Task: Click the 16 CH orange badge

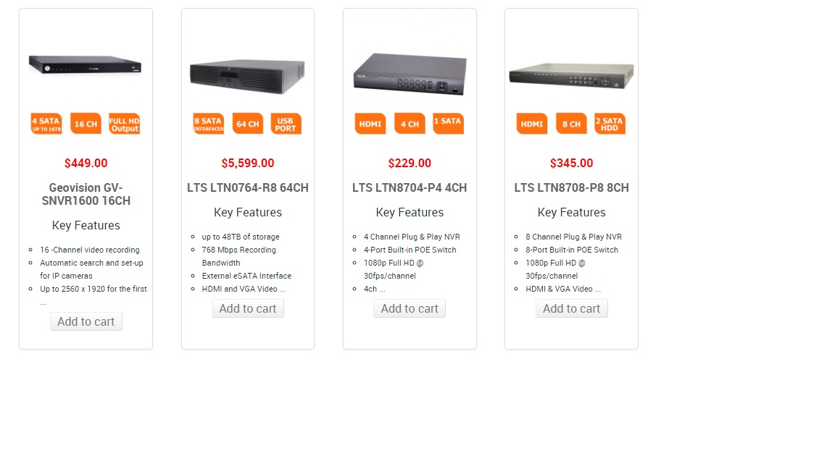Action: (x=86, y=124)
